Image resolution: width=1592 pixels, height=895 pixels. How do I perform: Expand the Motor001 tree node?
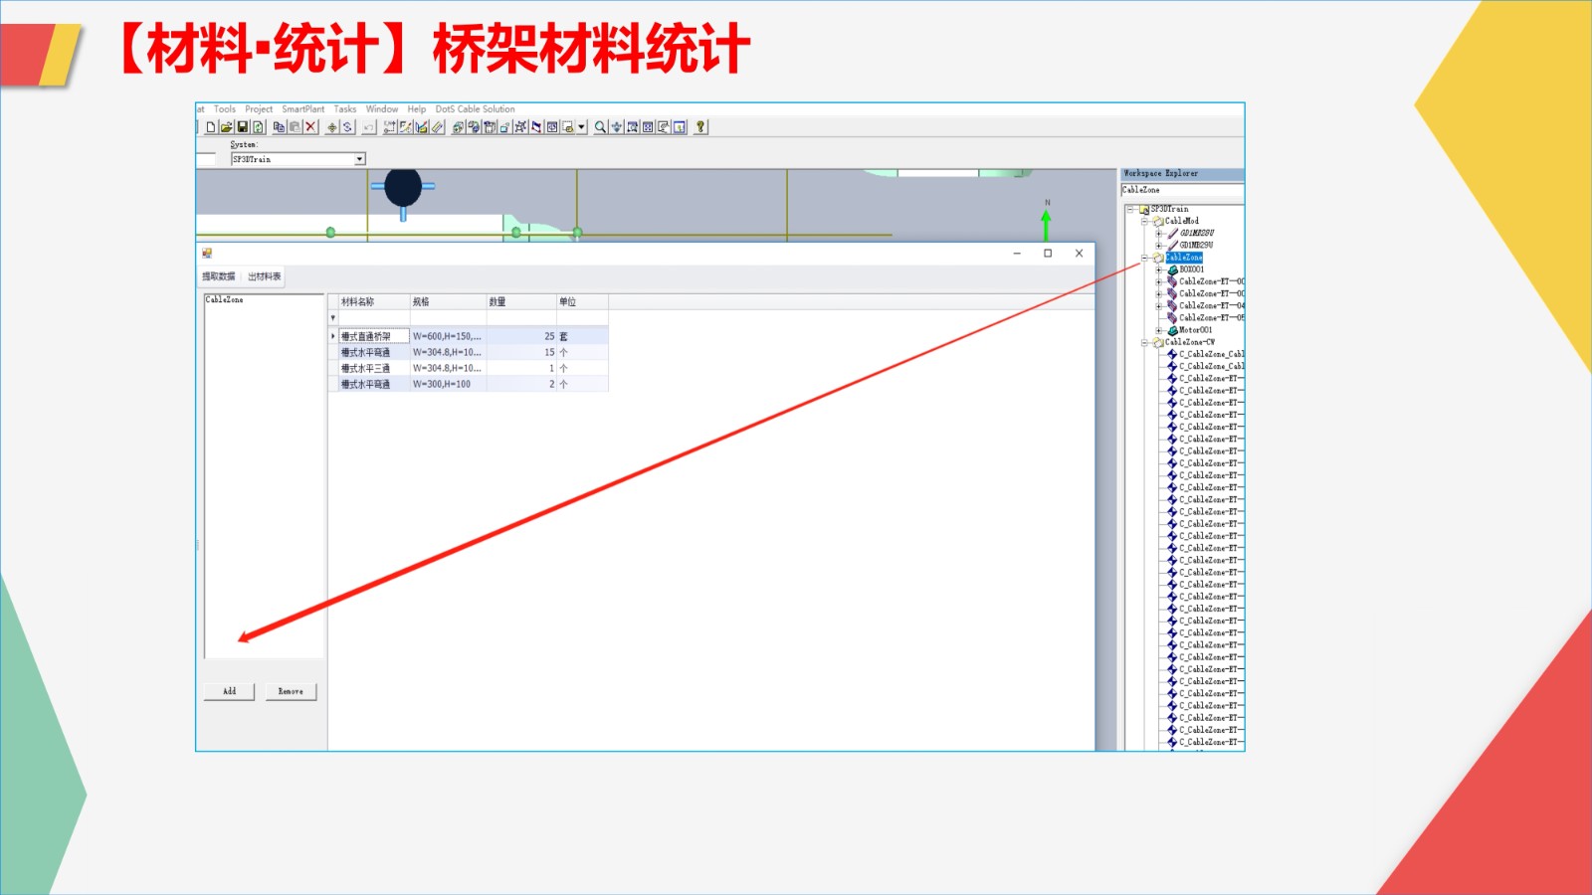tap(1158, 330)
